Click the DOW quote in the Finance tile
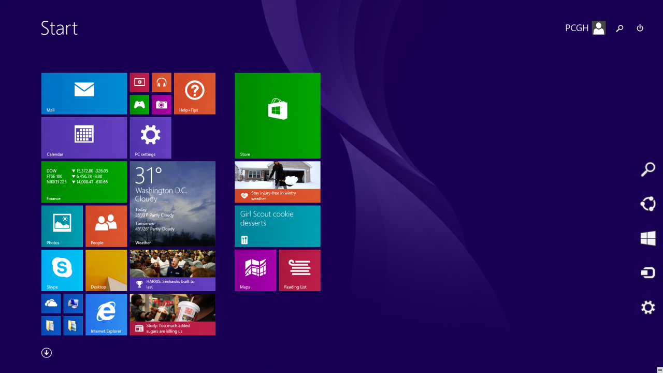 77,171
